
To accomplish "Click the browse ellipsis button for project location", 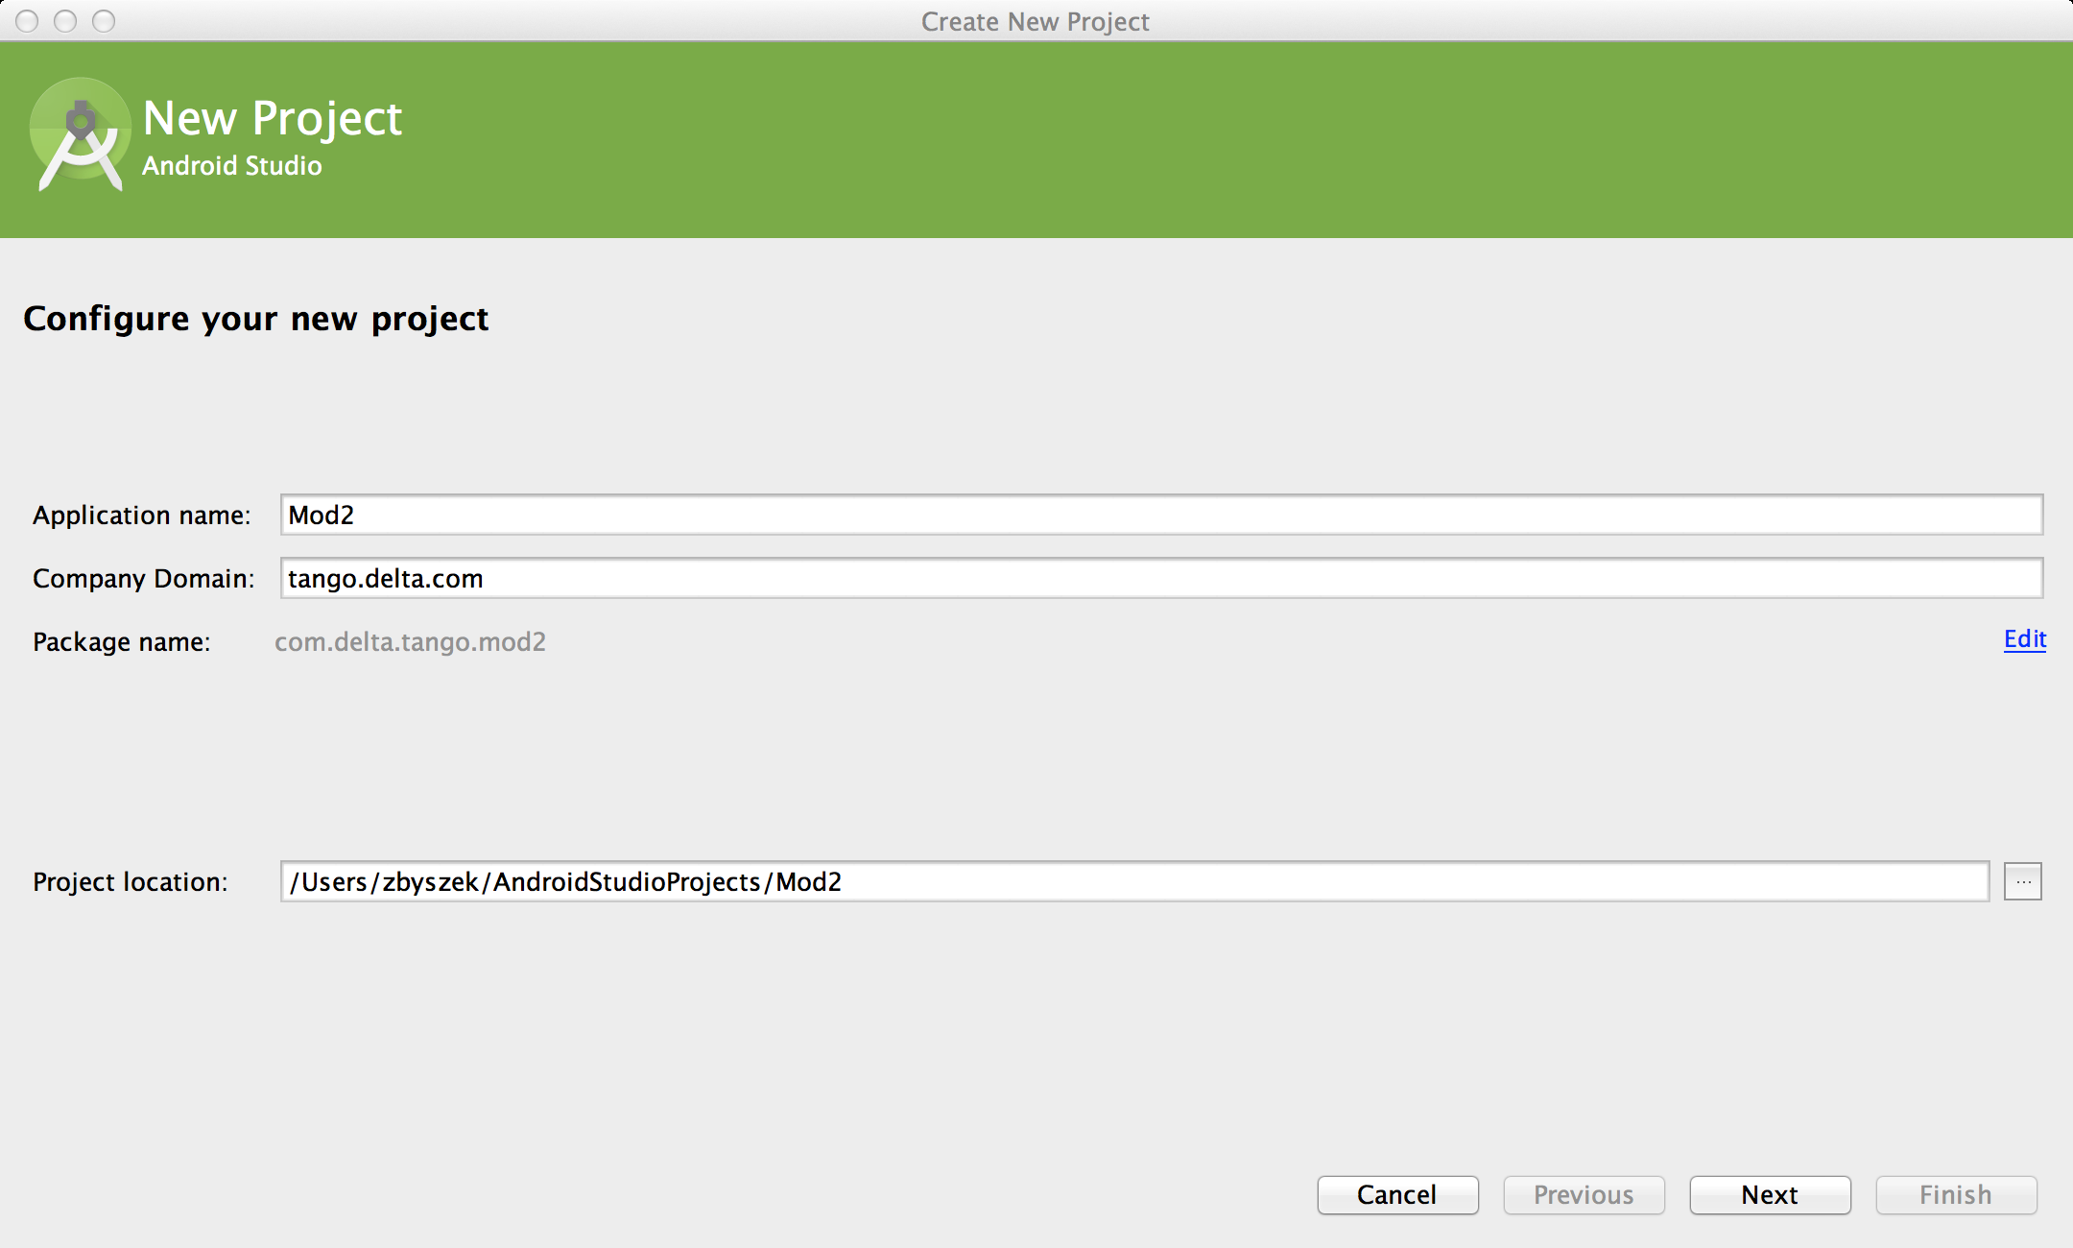I will click(2022, 881).
